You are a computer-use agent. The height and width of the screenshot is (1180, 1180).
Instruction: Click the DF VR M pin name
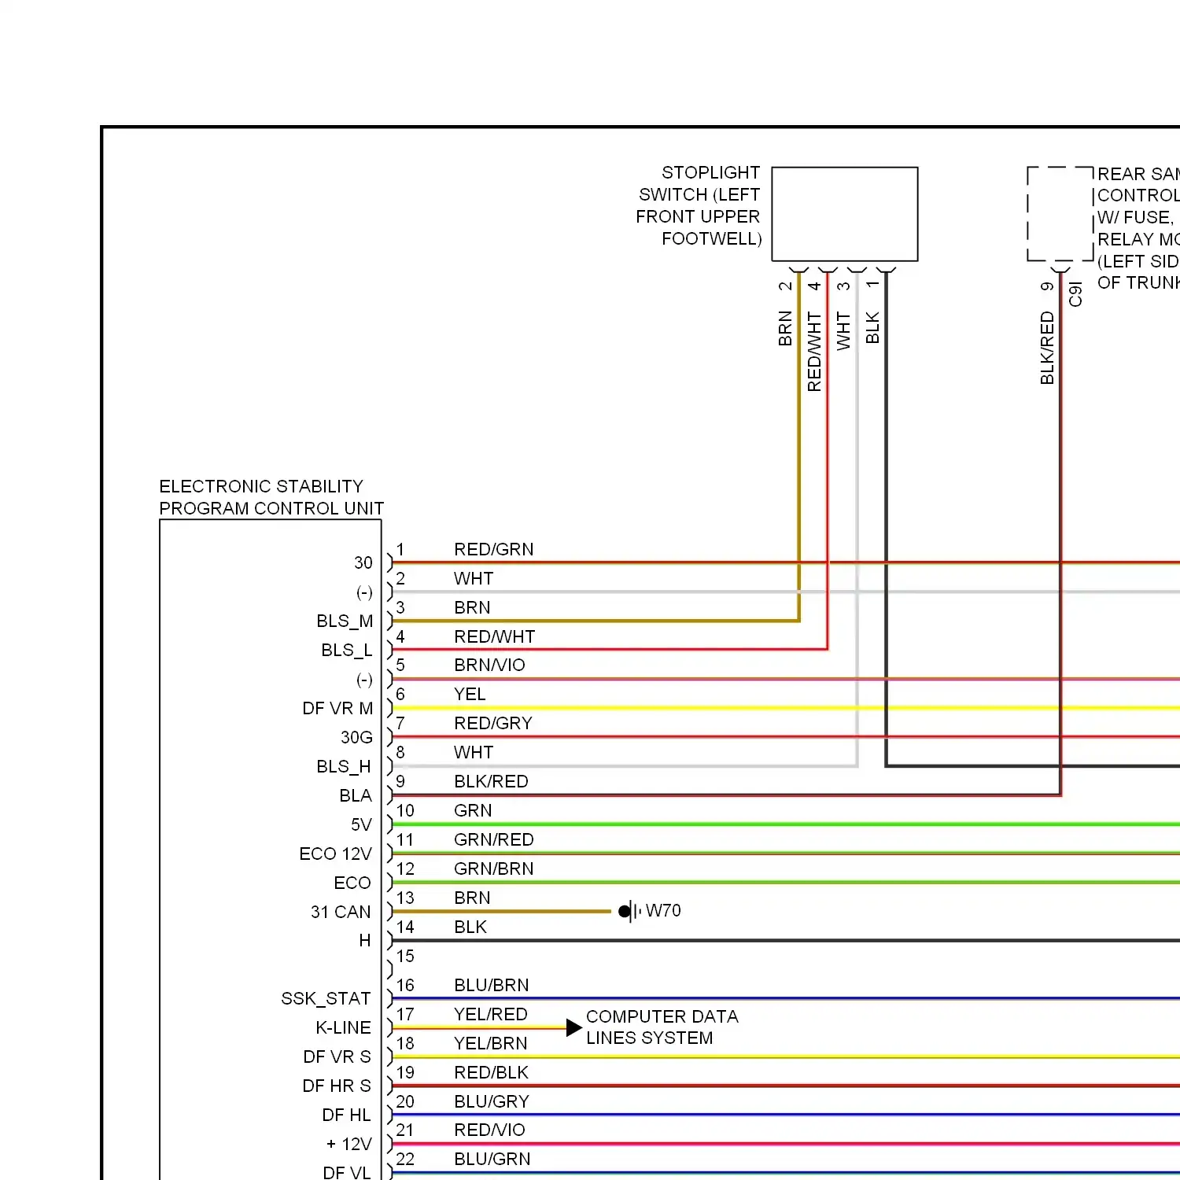337,708
